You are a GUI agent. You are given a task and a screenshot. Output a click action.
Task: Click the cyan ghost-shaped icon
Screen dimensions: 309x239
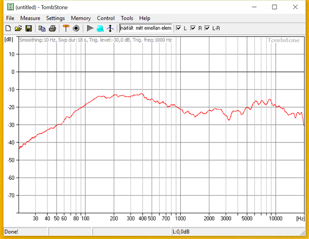click(100, 28)
